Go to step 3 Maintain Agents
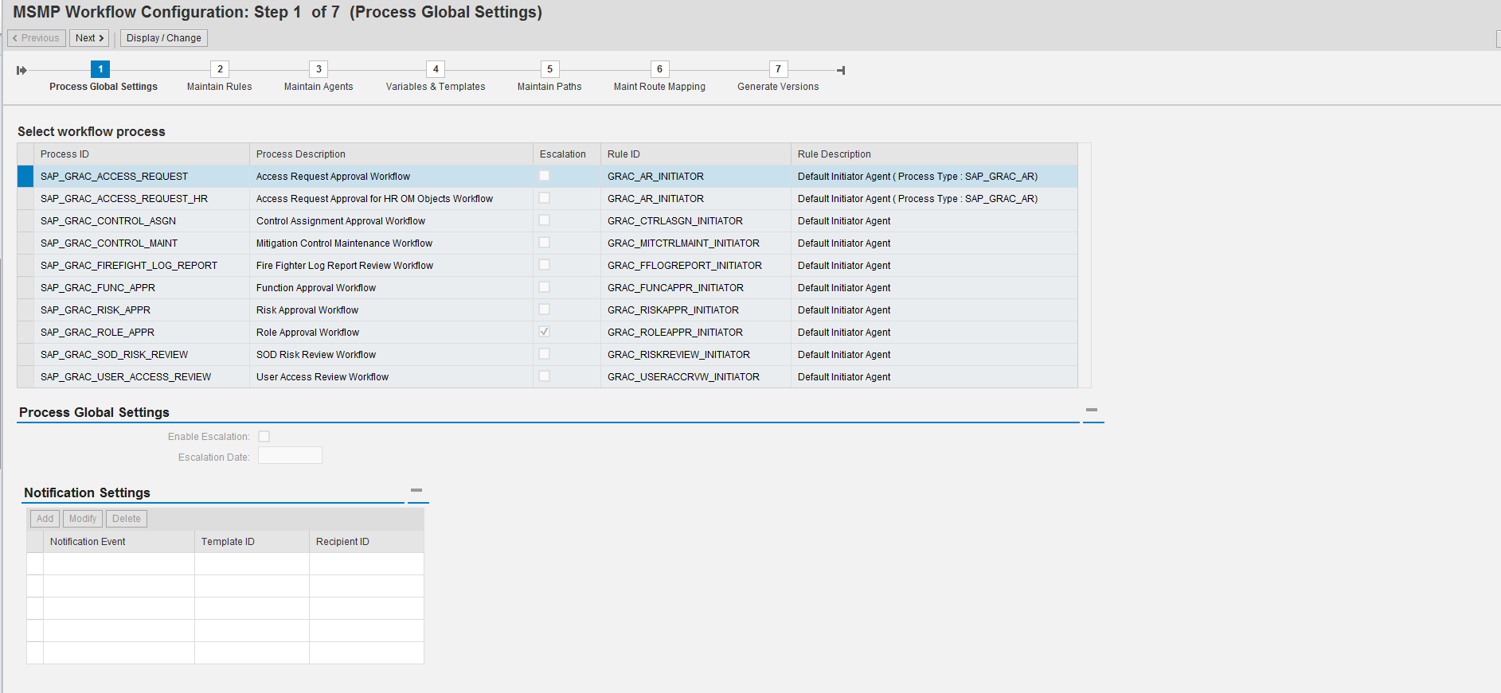The width and height of the screenshot is (1501, 693). click(x=319, y=69)
